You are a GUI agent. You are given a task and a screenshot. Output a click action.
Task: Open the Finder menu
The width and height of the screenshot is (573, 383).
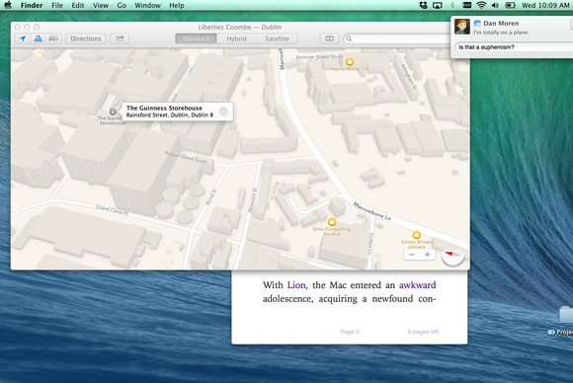point(32,6)
